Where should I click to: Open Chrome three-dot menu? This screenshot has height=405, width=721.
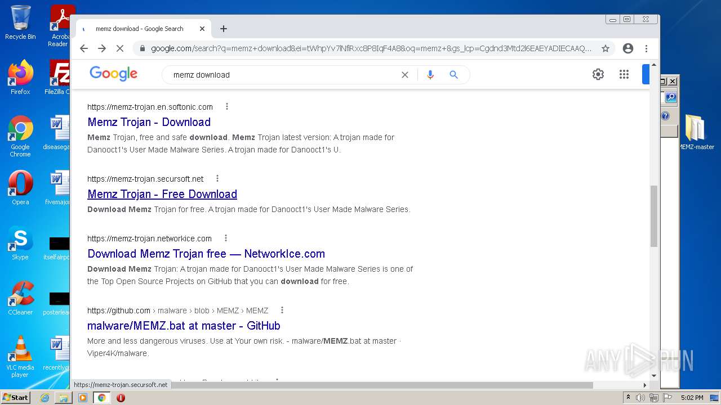[x=646, y=48]
